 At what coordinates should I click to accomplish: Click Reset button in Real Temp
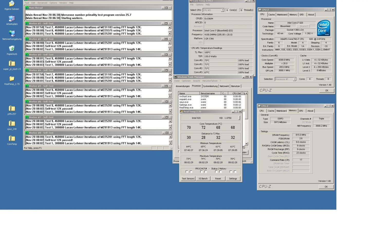click(218, 179)
